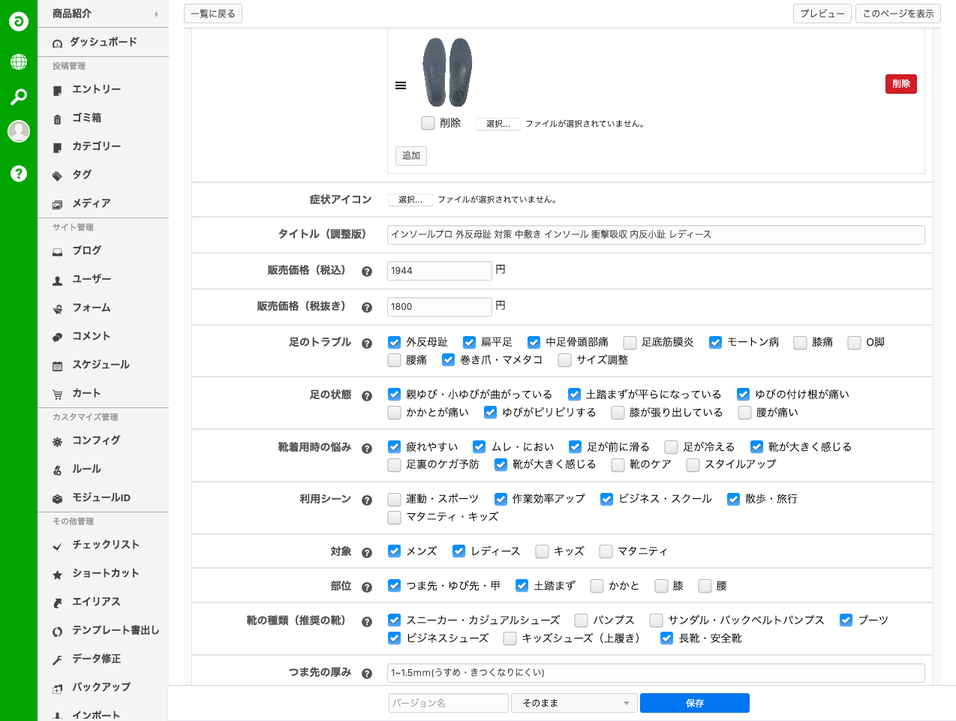Open search via the magnifier icon
Screen dimensions: 956x721
19,97
